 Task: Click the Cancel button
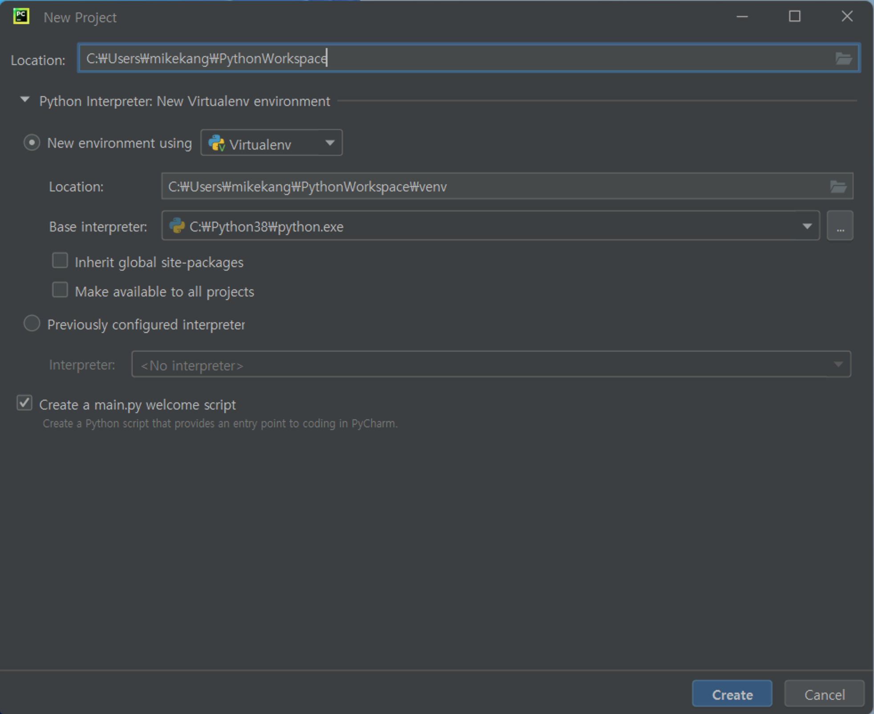[x=824, y=694]
